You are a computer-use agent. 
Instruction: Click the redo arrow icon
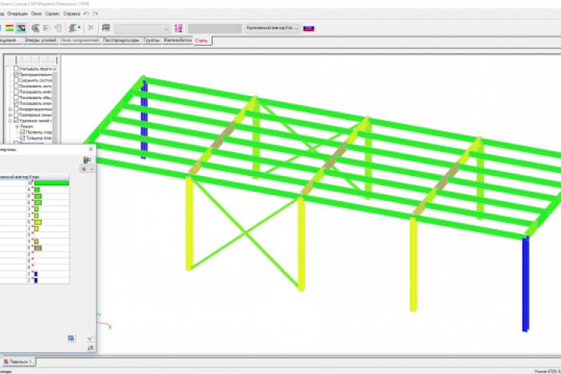(x=95, y=13)
